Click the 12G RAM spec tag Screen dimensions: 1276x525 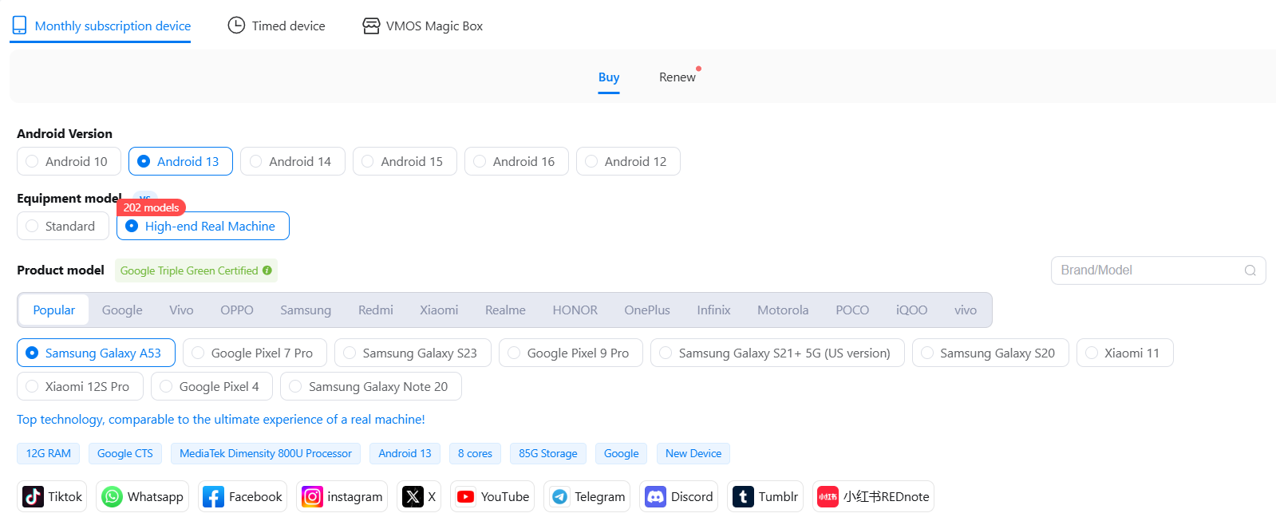(49, 453)
